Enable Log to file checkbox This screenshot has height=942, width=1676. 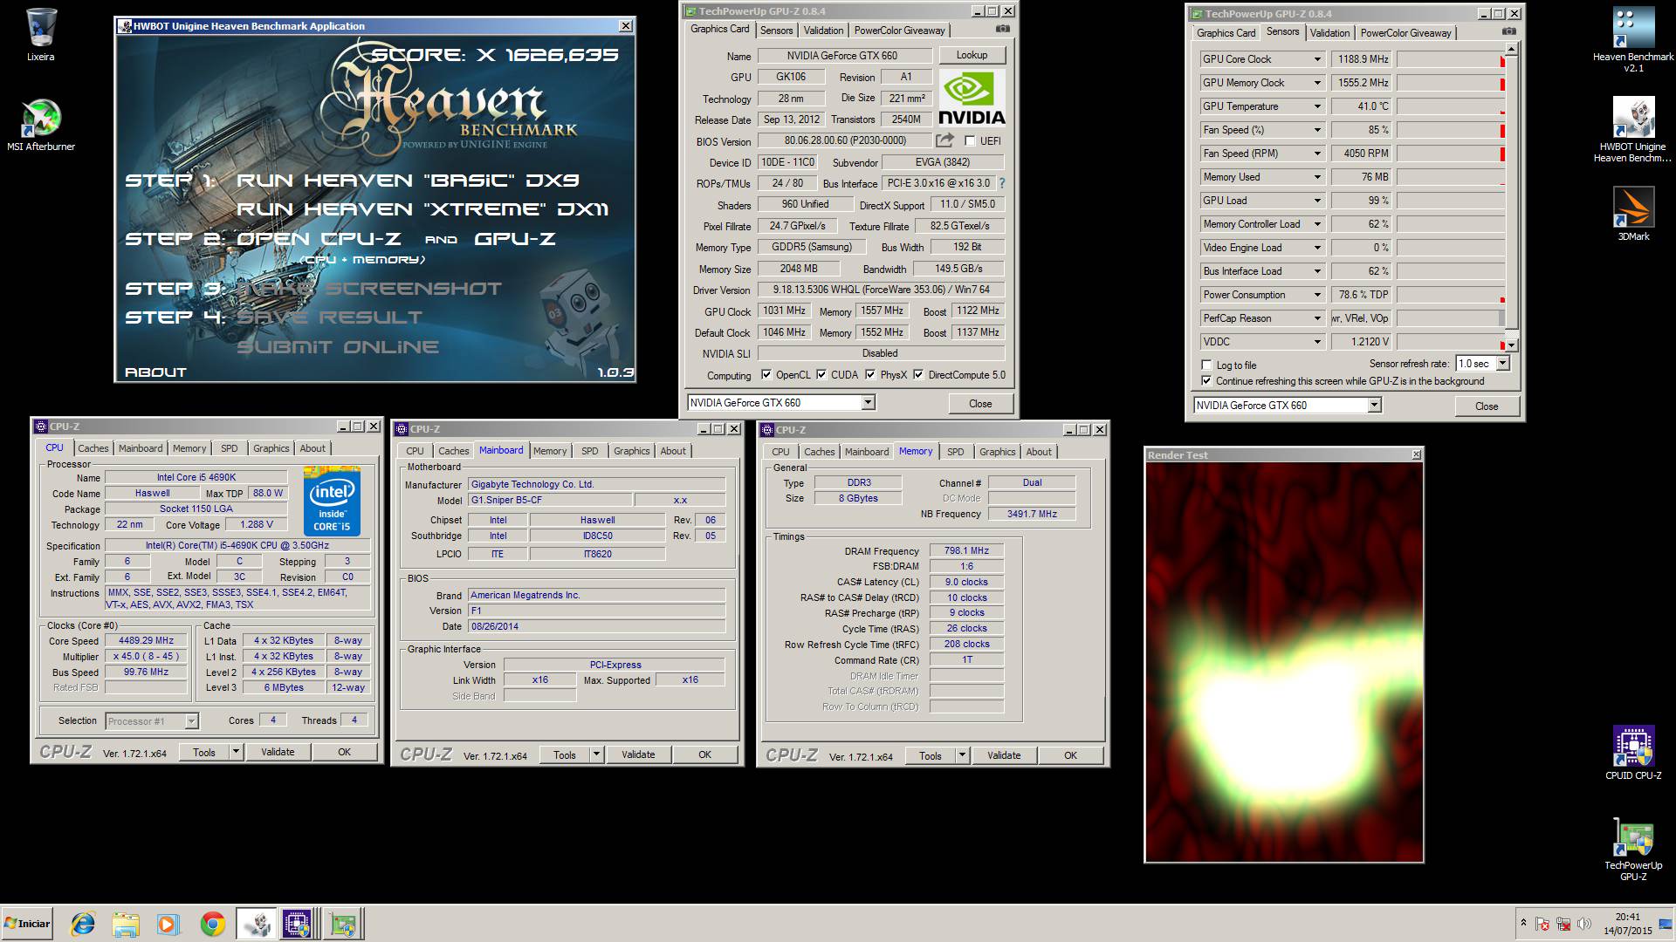[x=1206, y=365]
